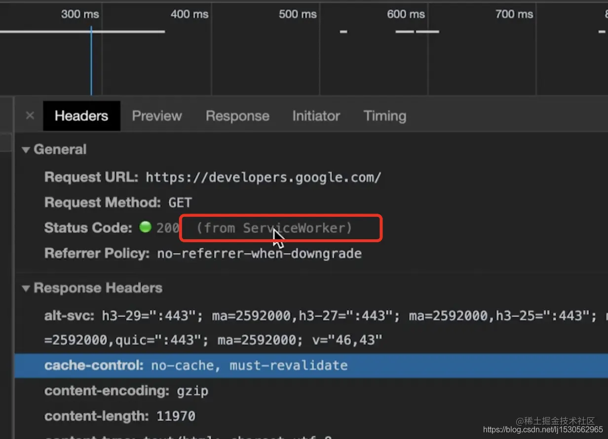Click the '(from ServiceWorker)' status text
This screenshot has height=439, width=608.
coord(274,228)
